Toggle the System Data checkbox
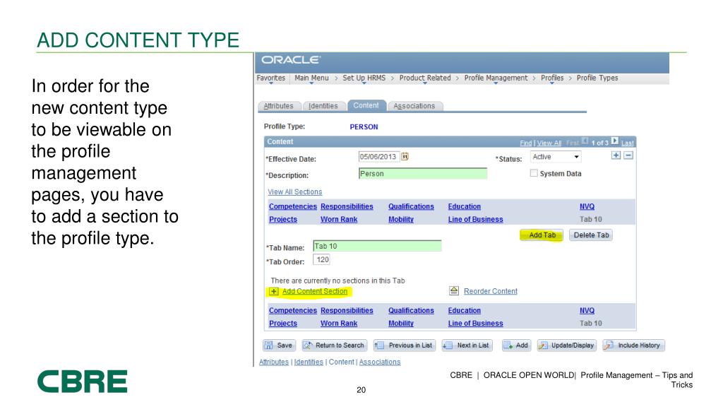This screenshot has height=407, width=723. (x=534, y=173)
